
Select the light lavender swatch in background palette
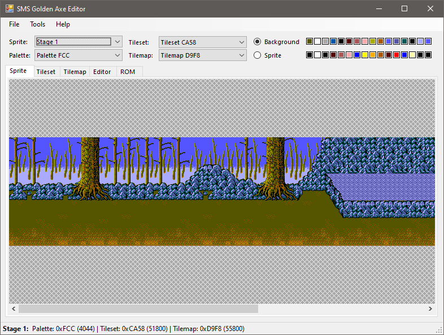coord(420,41)
